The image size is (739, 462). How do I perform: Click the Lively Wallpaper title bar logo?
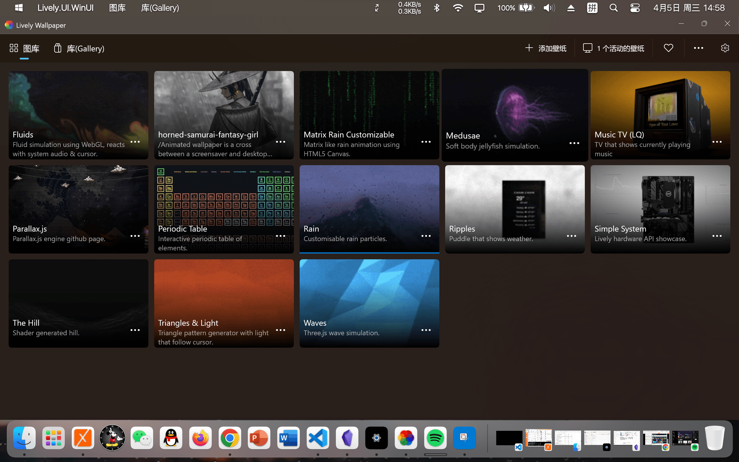(9, 25)
